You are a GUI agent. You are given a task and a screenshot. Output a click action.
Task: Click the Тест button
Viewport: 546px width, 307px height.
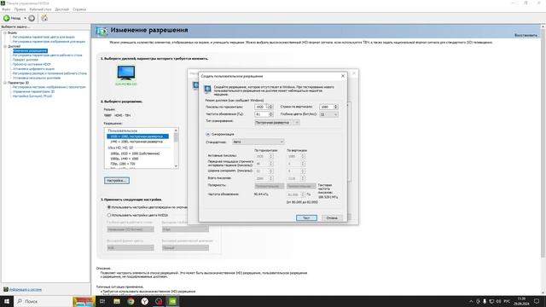(306, 218)
